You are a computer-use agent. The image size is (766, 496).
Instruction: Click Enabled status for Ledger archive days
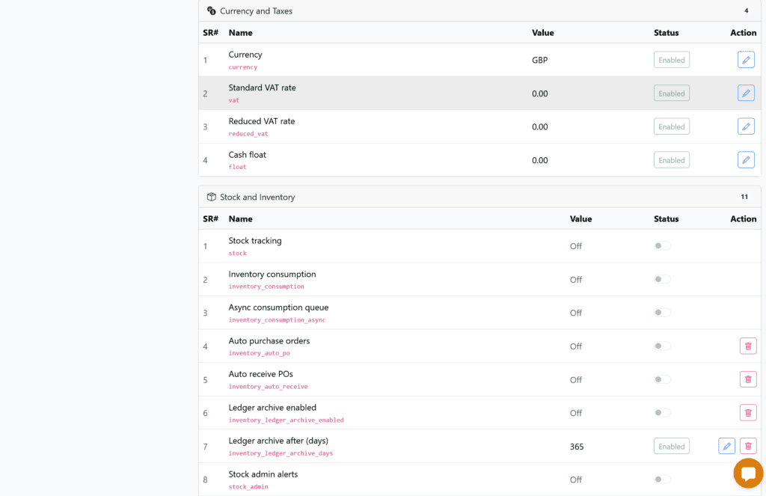pos(671,446)
